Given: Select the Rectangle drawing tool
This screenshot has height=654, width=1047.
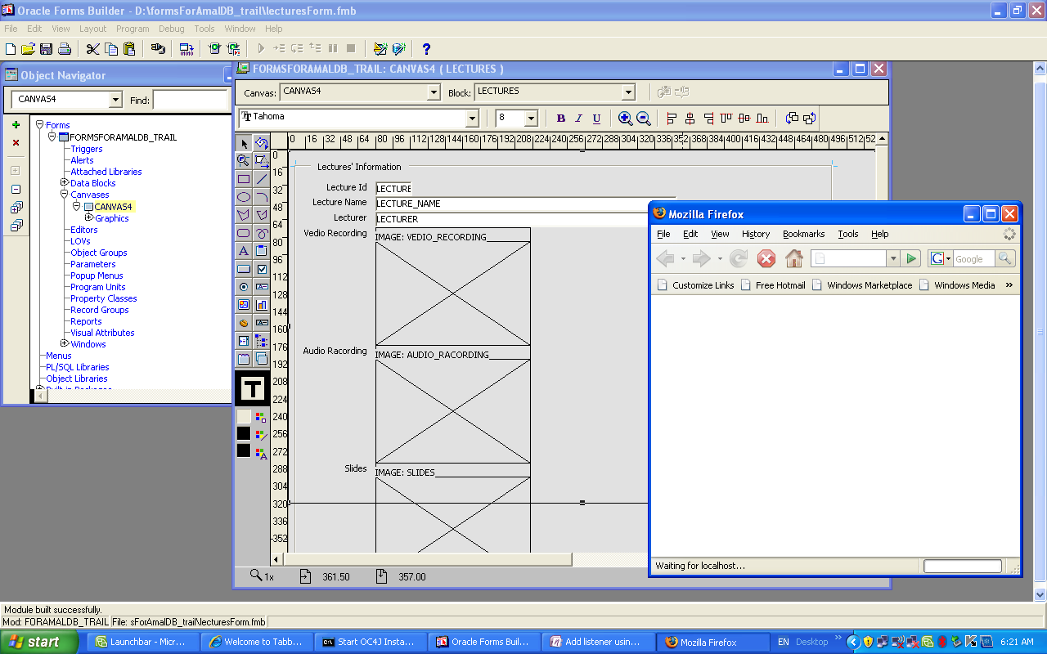Looking at the screenshot, I should click(244, 179).
